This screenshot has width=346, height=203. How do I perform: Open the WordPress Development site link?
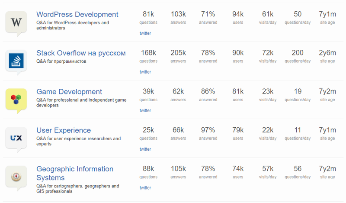click(x=77, y=14)
